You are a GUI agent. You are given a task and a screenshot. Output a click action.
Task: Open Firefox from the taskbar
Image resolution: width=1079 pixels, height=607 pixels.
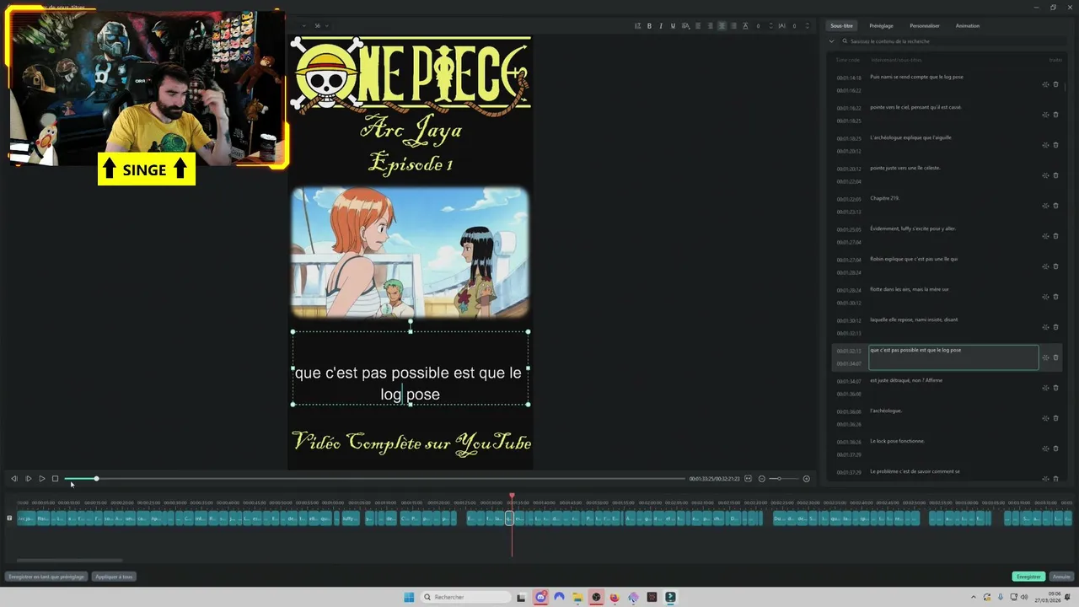615,597
